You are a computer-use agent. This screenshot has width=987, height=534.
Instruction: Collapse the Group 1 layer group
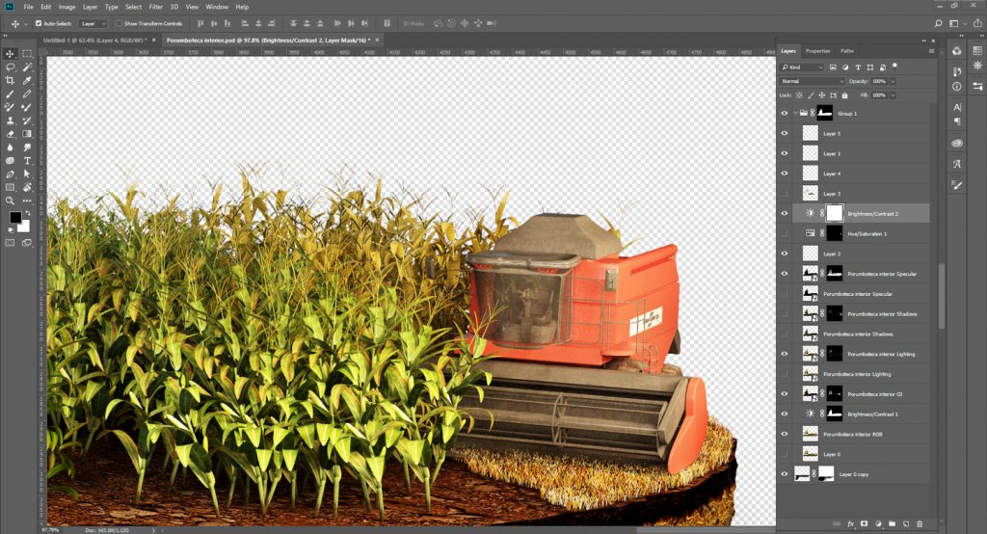pos(795,113)
